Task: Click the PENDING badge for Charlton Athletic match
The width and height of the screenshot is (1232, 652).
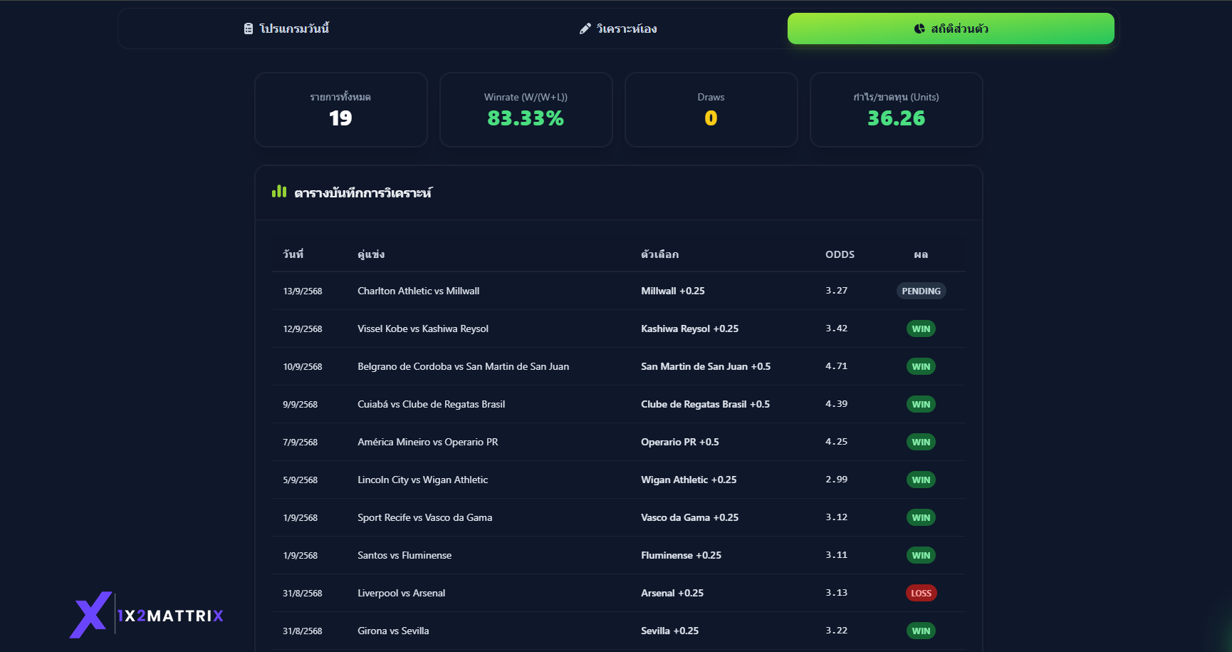Action: click(x=921, y=291)
